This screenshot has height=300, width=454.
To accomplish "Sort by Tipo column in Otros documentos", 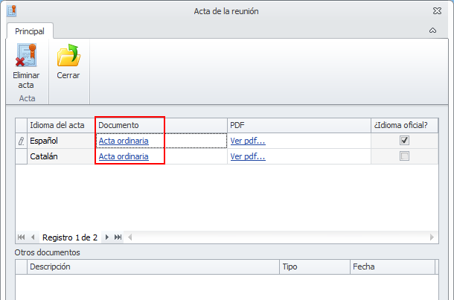I will 315,267.
